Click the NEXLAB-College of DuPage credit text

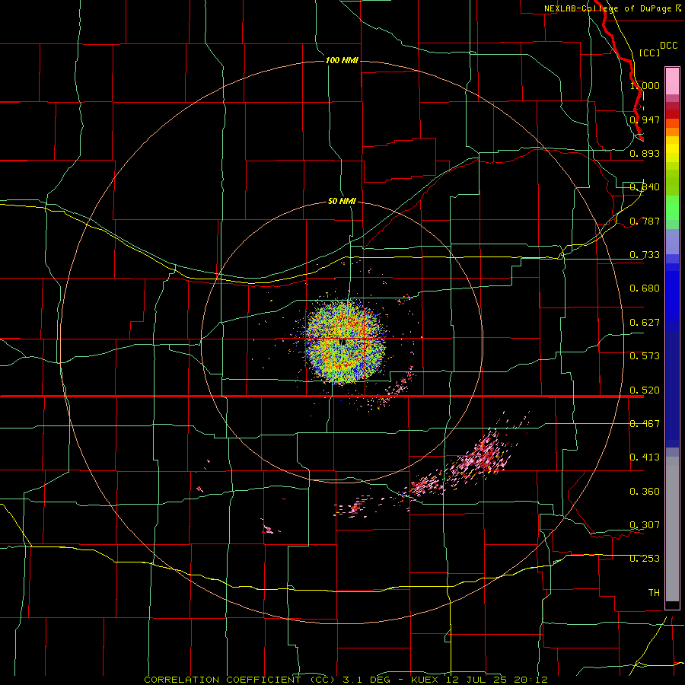(608, 8)
